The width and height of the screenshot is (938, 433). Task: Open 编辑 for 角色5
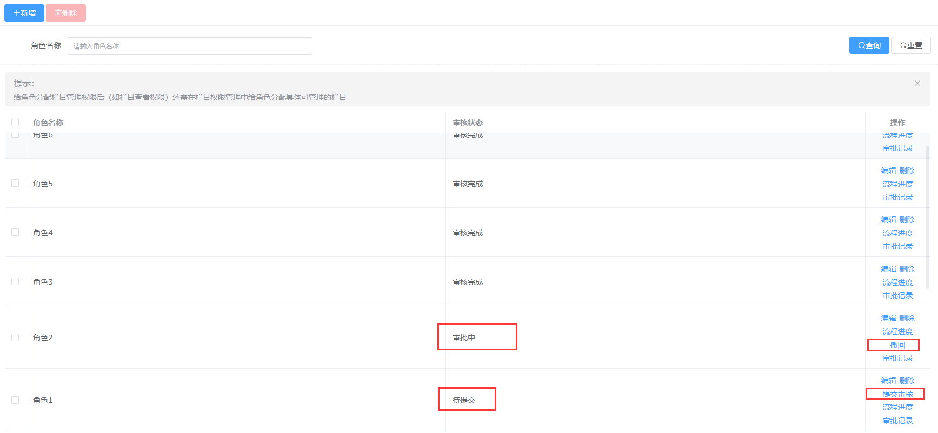click(x=888, y=171)
